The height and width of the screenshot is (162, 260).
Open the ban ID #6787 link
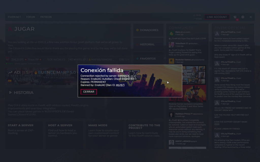coord(120,85)
